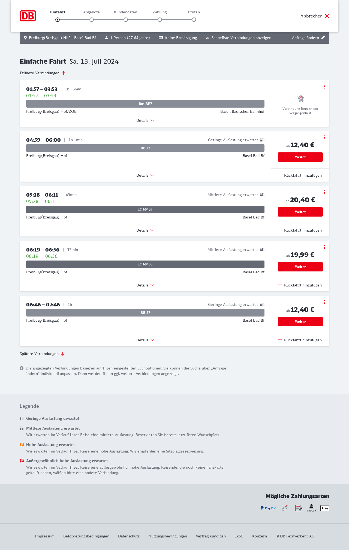Click the PayPal payment icon
Image resolution: width=349 pixels, height=550 pixels.
tap(268, 508)
